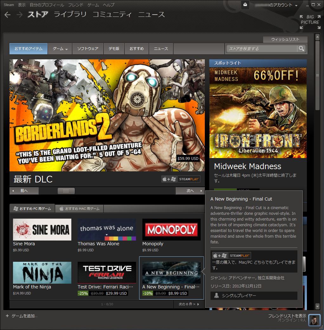Click the Mark of the Ninja title text
The width and height of the screenshot is (324, 330).
point(32,287)
